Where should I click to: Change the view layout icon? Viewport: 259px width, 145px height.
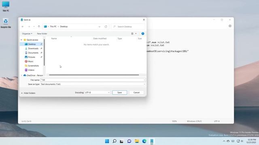132,33
